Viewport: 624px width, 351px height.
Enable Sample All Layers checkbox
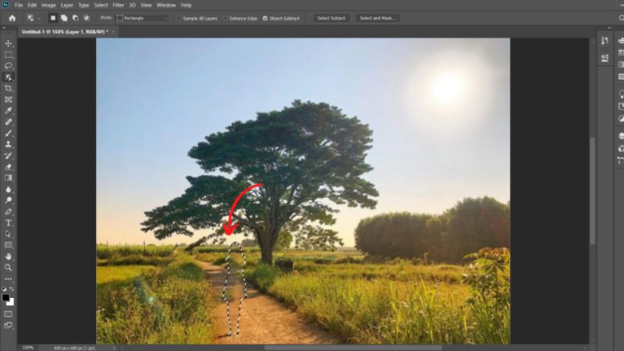(179, 18)
